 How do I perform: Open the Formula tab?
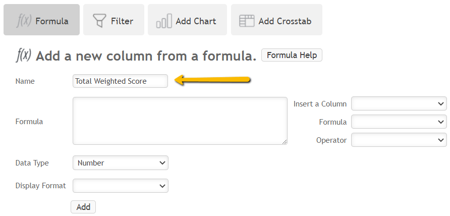point(41,20)
